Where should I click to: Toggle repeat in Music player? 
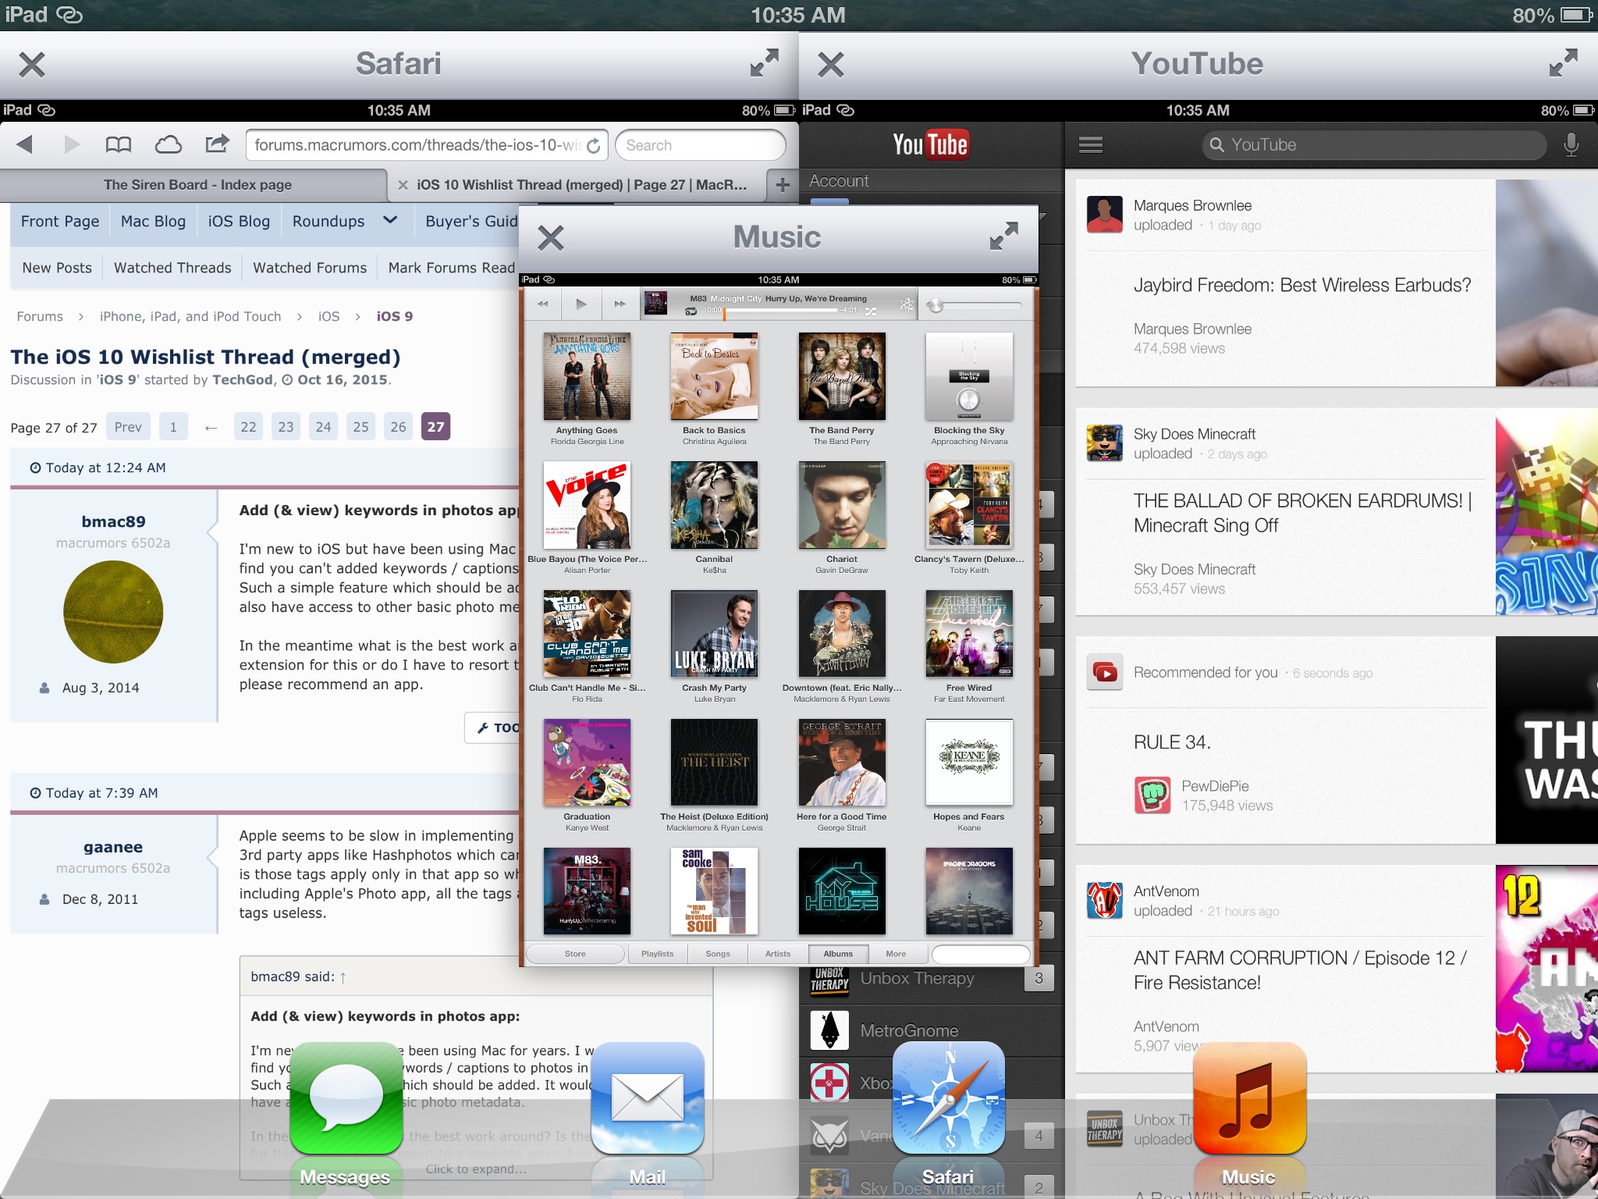[x=691, y=311]
